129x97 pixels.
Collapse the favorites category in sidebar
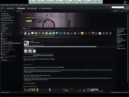pos(2,14)
